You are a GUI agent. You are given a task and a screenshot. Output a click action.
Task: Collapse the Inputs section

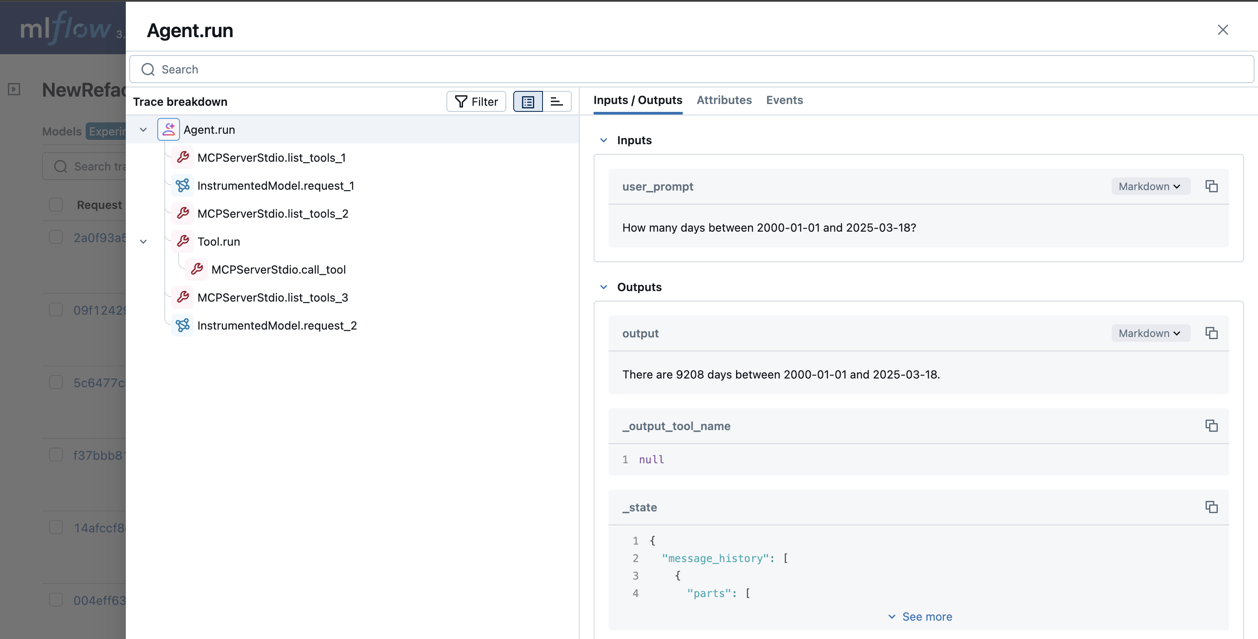[x=604, y=140]
